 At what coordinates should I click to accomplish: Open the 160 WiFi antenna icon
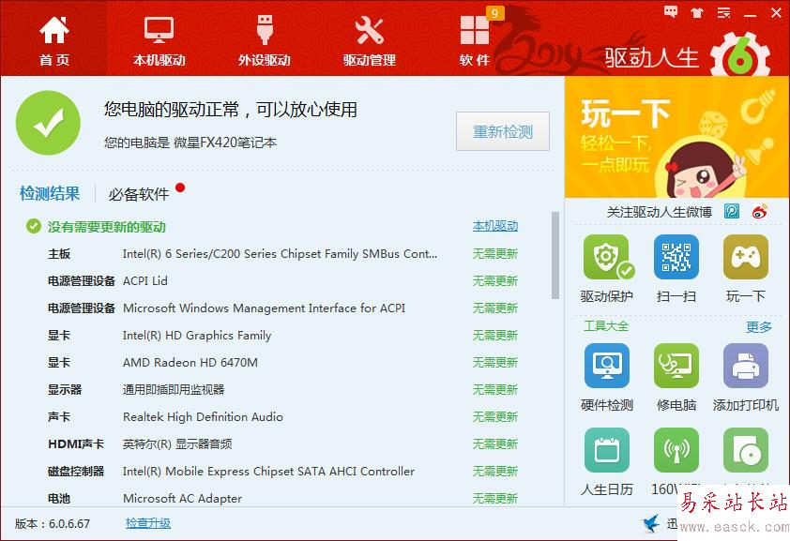676,450
